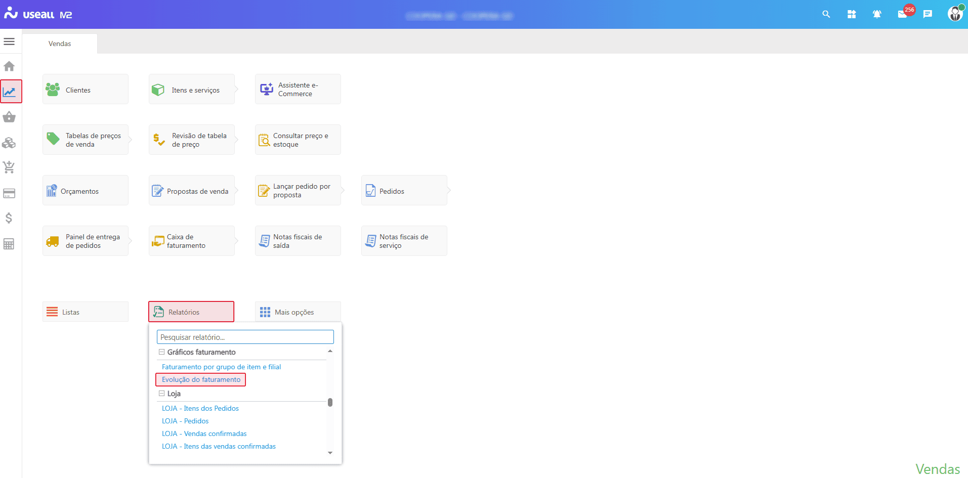Click the report list scrollbar thumb

pos(330,402)
